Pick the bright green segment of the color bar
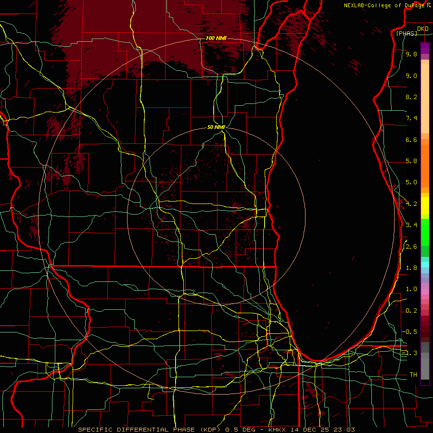The width and height of the screenshot is (433, 433). pos(425,233)
